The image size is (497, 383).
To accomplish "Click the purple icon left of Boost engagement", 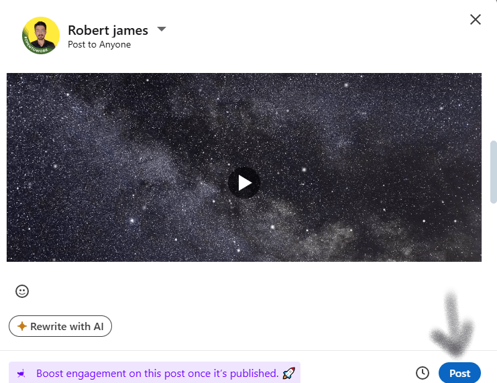I will [x=21, y=374].
